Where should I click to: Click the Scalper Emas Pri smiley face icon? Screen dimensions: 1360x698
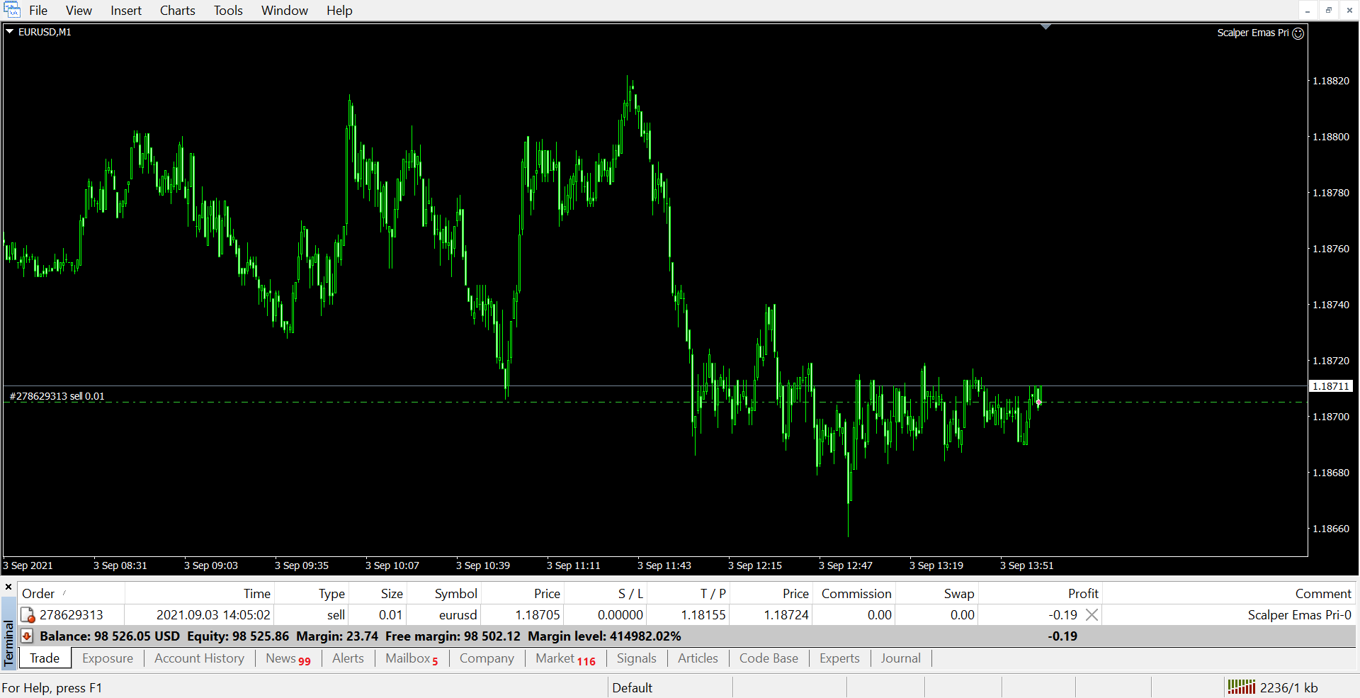pyautogui.click(x=1298, y=33)
